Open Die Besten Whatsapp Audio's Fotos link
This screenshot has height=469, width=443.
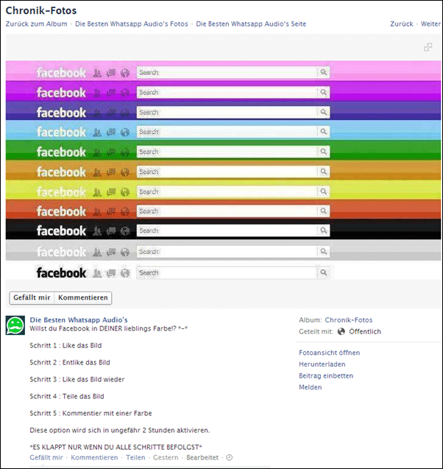pos(132,24)
